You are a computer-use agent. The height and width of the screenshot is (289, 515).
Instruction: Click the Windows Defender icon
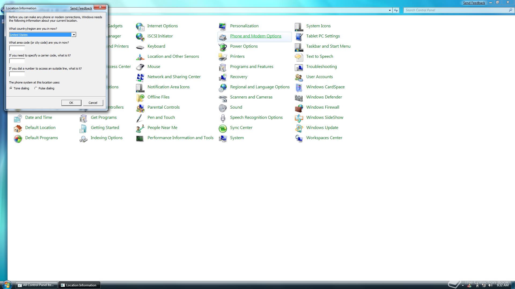[x=299, y=98]
